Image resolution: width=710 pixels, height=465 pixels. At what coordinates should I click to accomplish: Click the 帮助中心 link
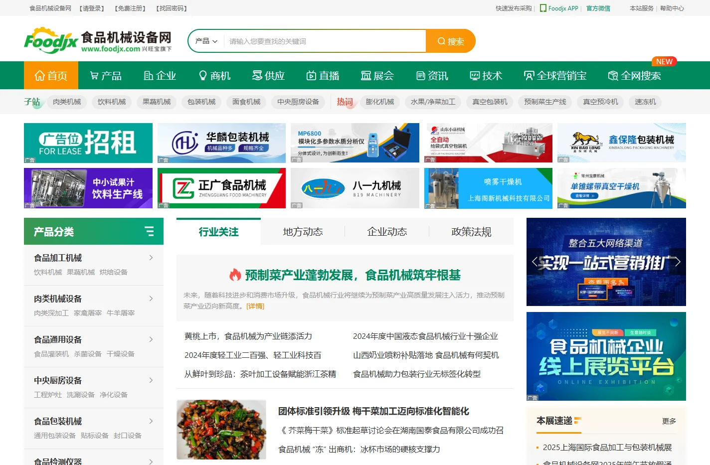tap(672, 8)
